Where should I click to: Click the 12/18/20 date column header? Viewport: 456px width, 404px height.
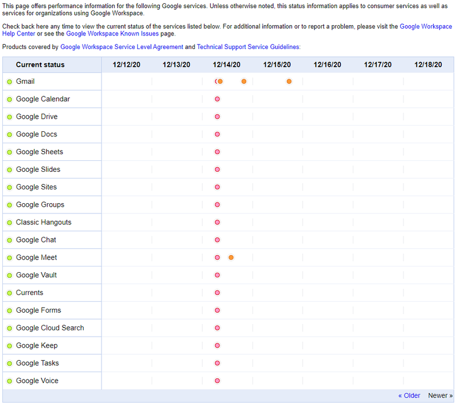tap(428, 65)
